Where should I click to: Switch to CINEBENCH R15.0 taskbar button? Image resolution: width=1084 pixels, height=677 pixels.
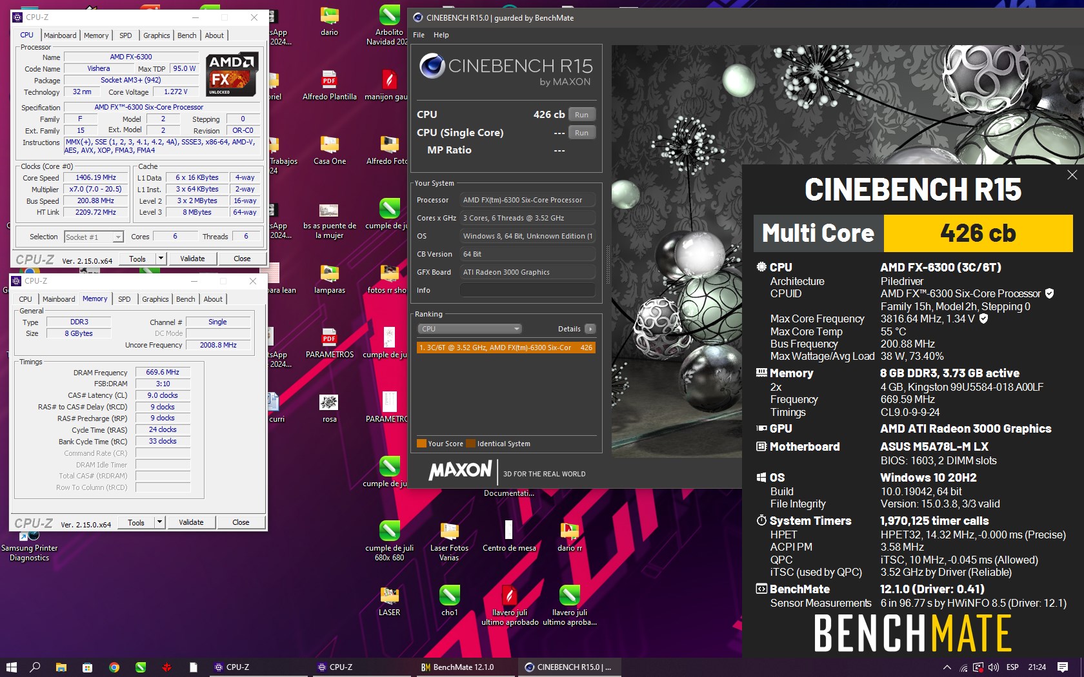click(x=568, y=667)
